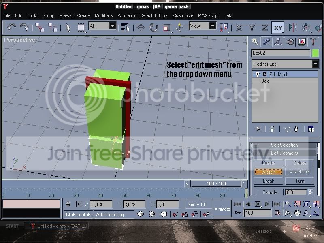Open the Graph Editors menu
The width and height of the screenshot is (324, 243).
[x=155, y=15]
